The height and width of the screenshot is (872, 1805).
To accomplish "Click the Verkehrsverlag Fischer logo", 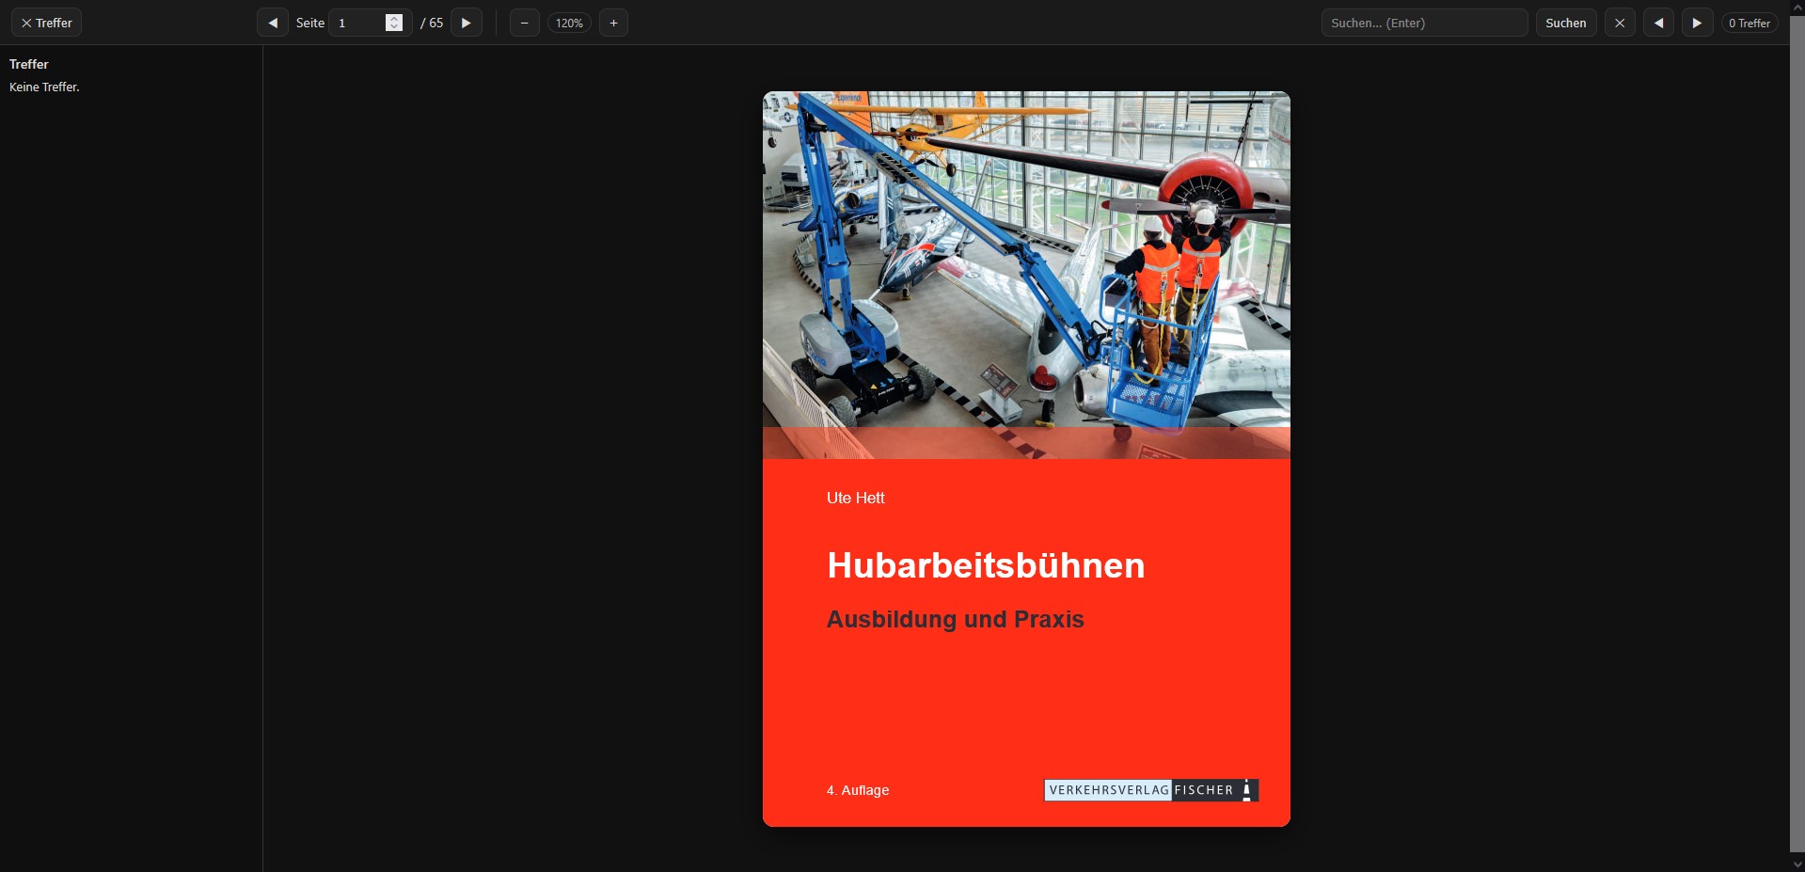I will [x=1151, y=790].
